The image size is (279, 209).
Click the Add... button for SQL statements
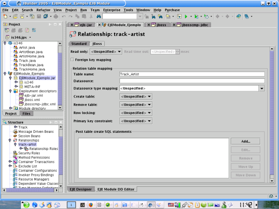pos(245,142)
